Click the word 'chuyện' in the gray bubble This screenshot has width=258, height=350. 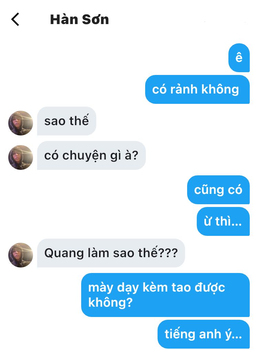click(84, 156)
